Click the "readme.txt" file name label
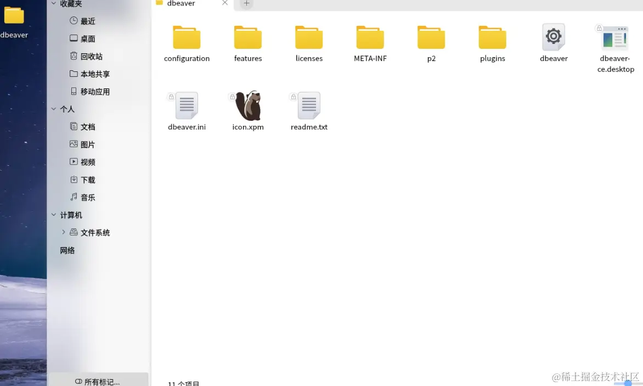643x386 pixels. [x=309, y=127]
